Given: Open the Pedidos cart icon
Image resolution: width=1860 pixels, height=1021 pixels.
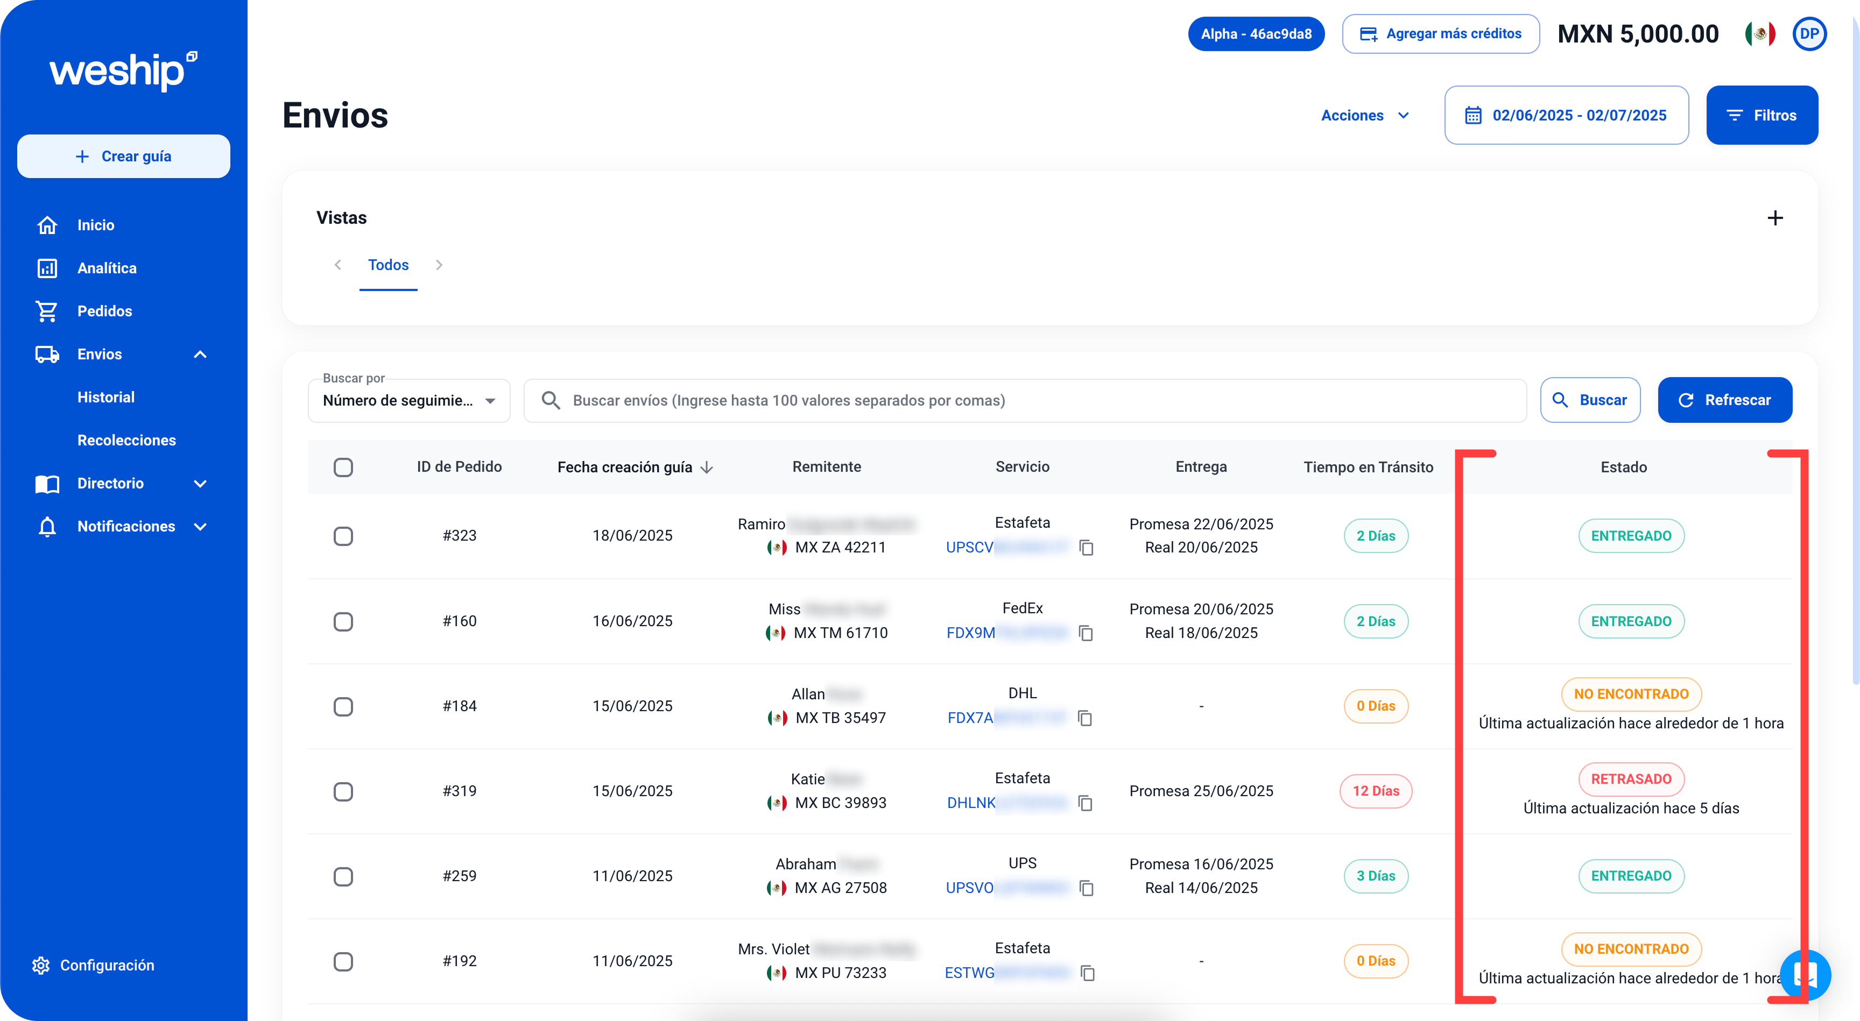Looking at the screenshot, I should pos(47,311).
